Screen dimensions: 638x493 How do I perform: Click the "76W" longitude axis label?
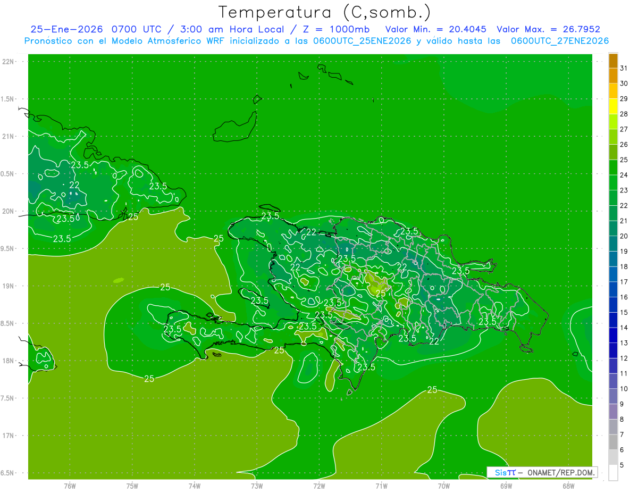pyautogui.click(x=70, y=486)
